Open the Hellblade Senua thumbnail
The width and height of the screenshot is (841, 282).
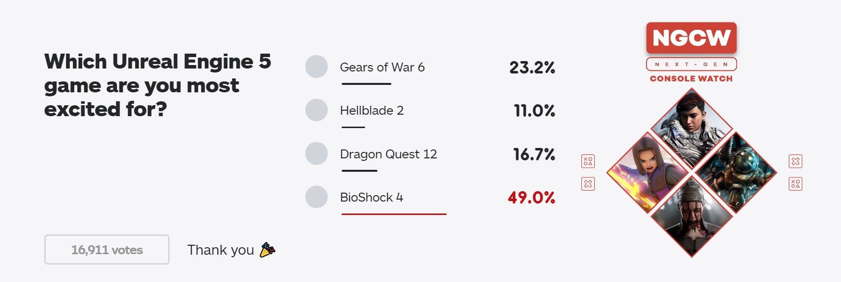tap(691, 216)
